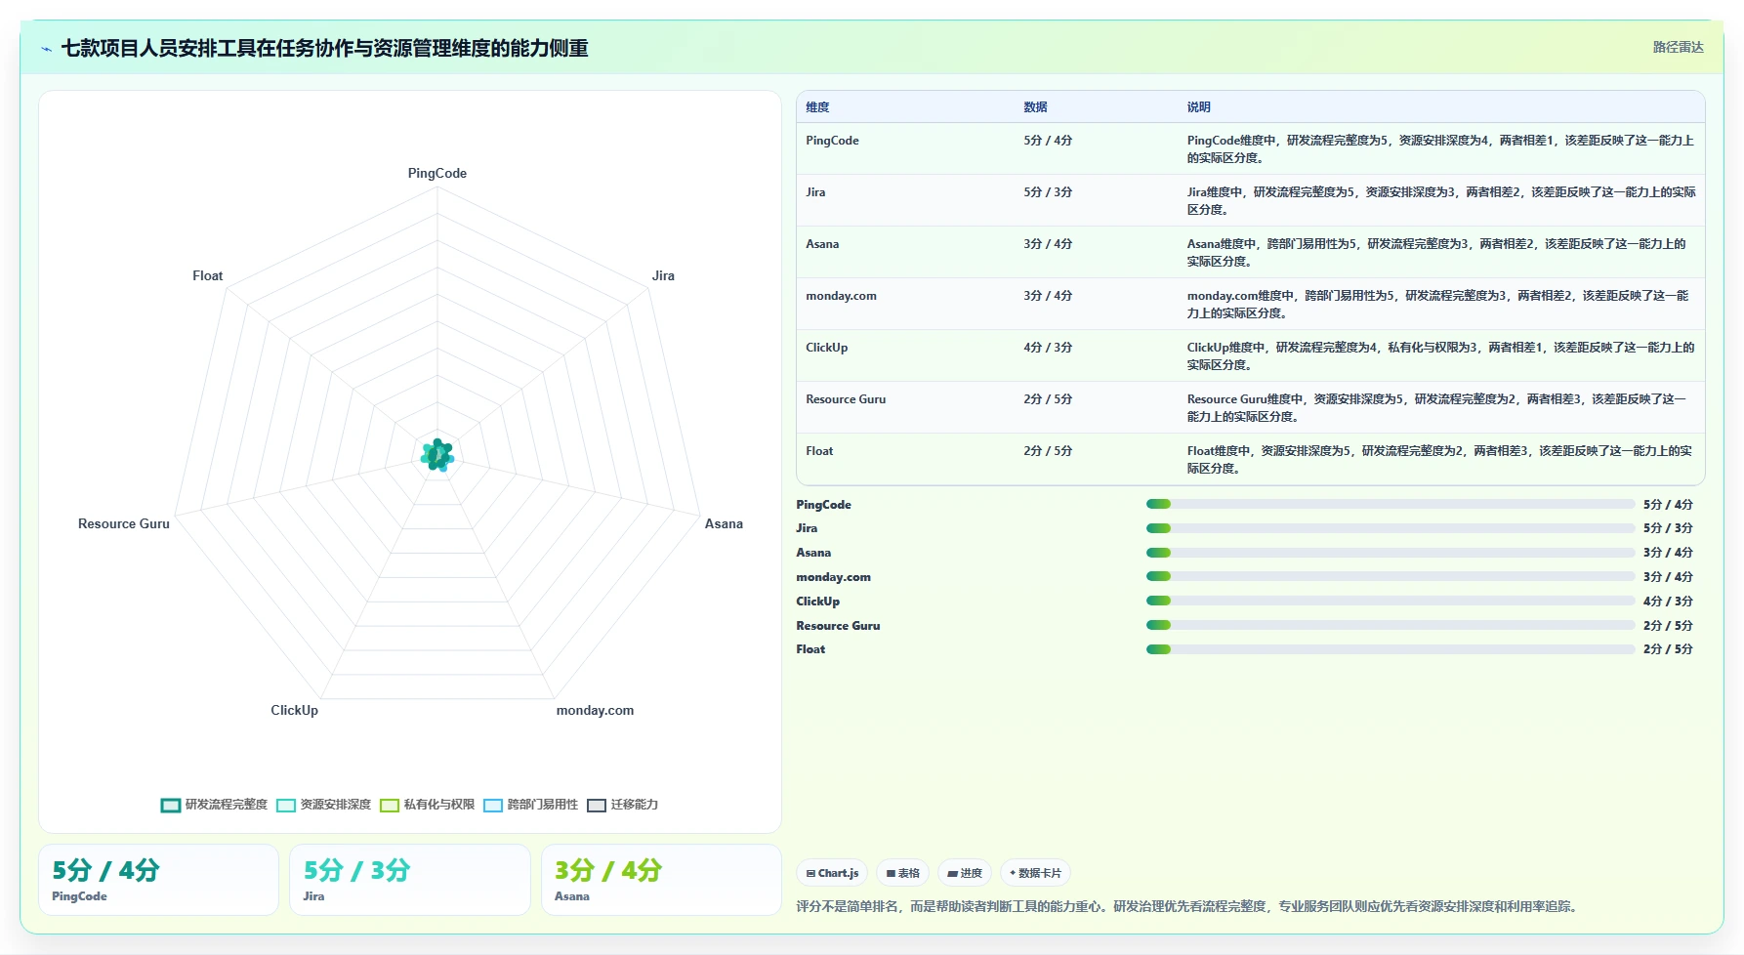
Task: Click the Resource Guru progress bar
Action: click(1391, 625)
